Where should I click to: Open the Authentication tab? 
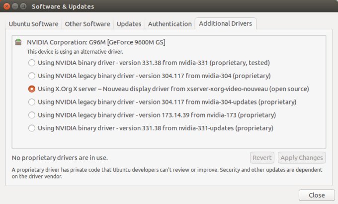click(169, 24)
